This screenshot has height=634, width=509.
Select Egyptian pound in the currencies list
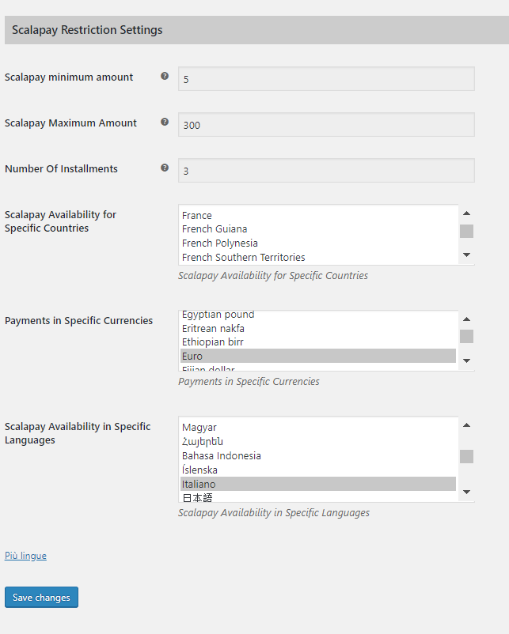(x=318, y=315)
